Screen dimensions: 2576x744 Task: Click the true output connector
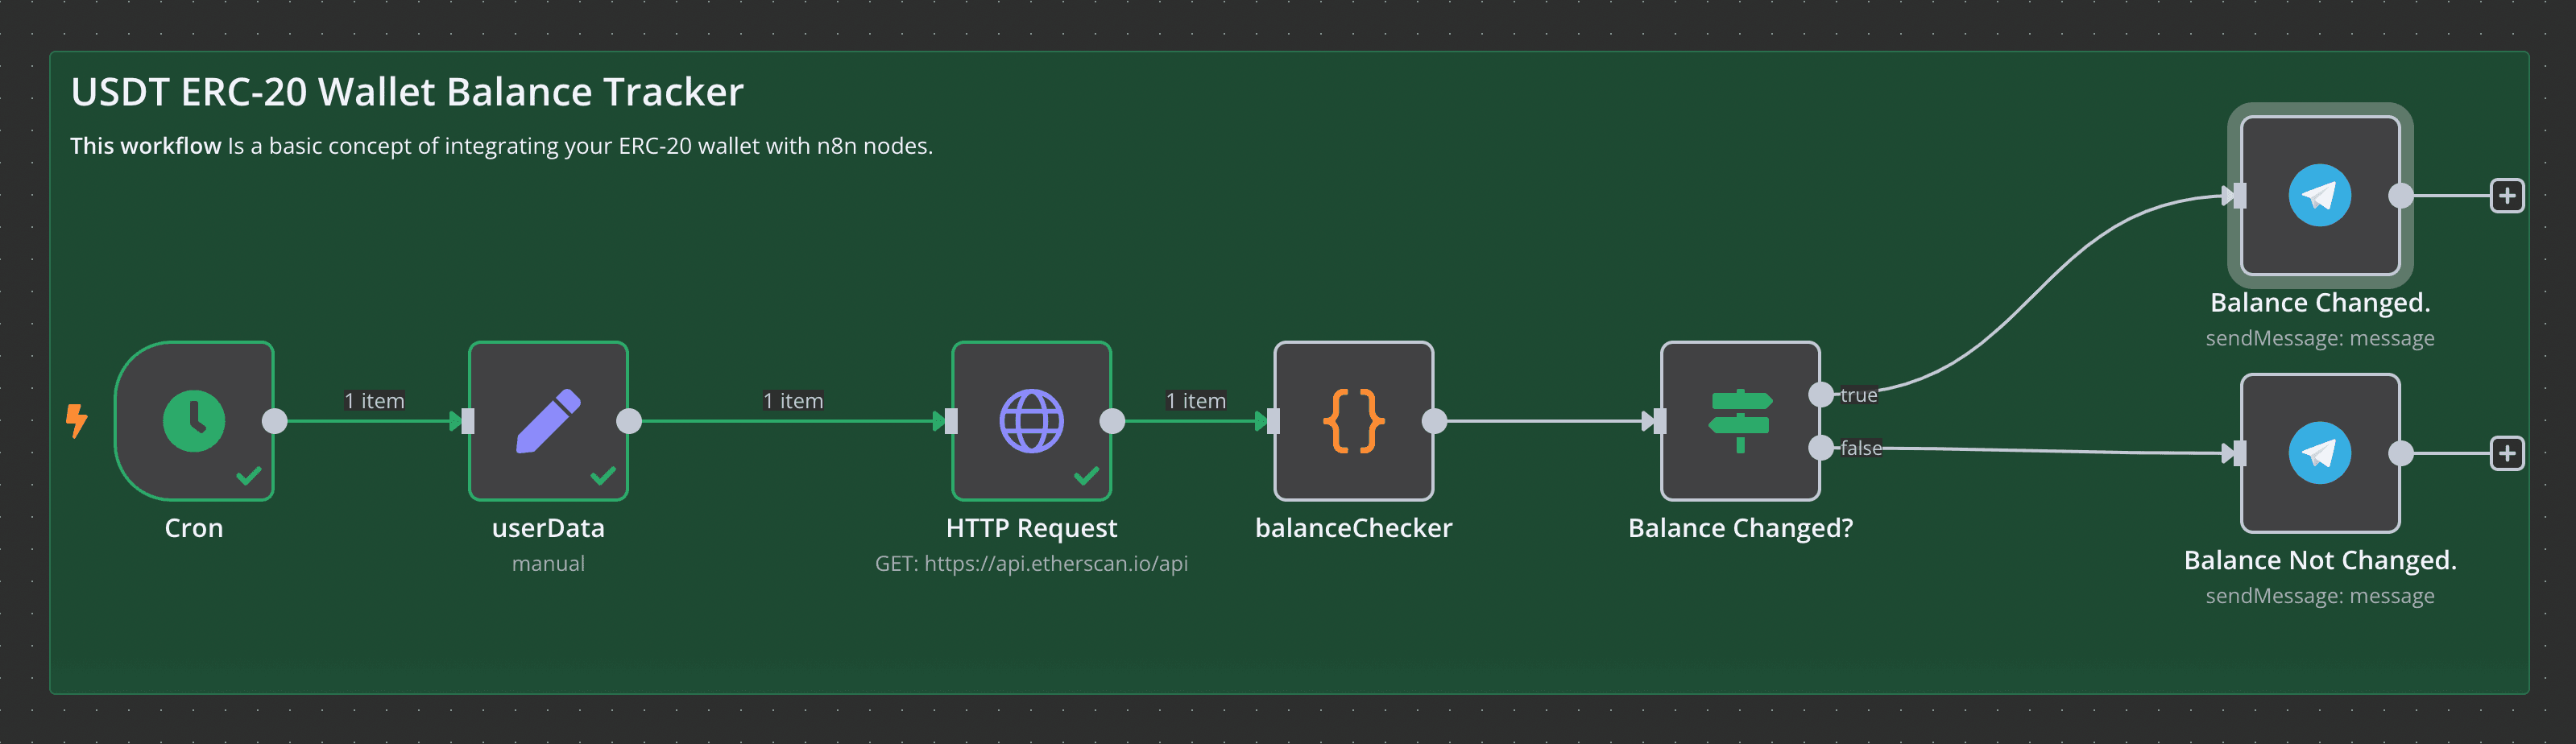[1821, 394]
